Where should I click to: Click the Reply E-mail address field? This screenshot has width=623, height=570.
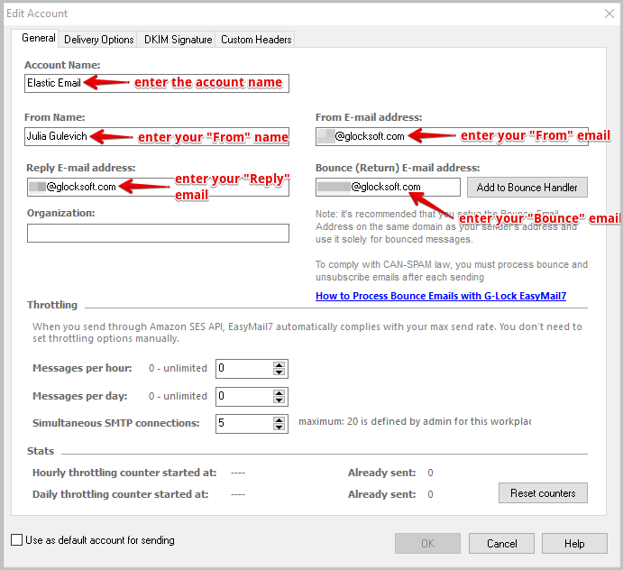click(x=158, y=187)
